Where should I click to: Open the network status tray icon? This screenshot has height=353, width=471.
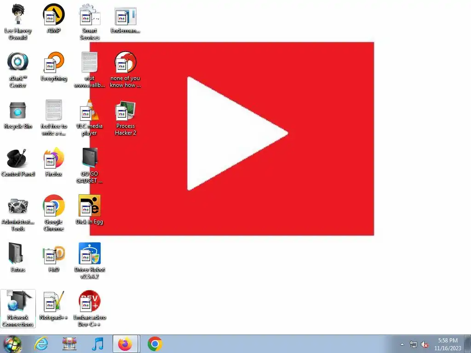point(414,345)
